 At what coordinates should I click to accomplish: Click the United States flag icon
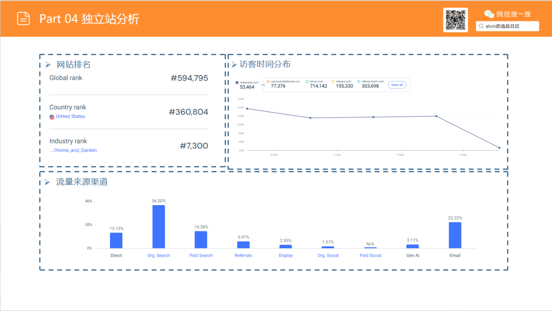(52, 116)
